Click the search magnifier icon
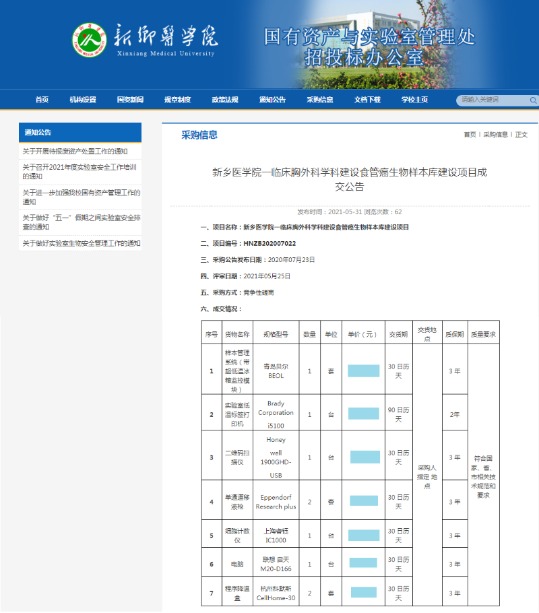This screenshot has height=613, width=539. tap(533, 100)
